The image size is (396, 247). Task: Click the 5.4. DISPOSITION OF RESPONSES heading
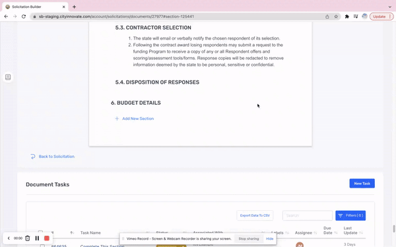(x=157, y=82)
